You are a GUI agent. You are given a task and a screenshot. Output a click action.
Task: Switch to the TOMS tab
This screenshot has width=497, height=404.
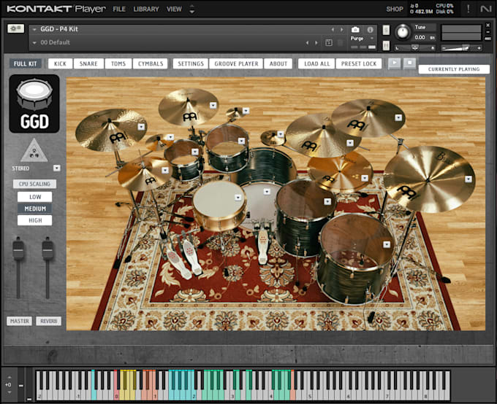(x=118, y=63)
